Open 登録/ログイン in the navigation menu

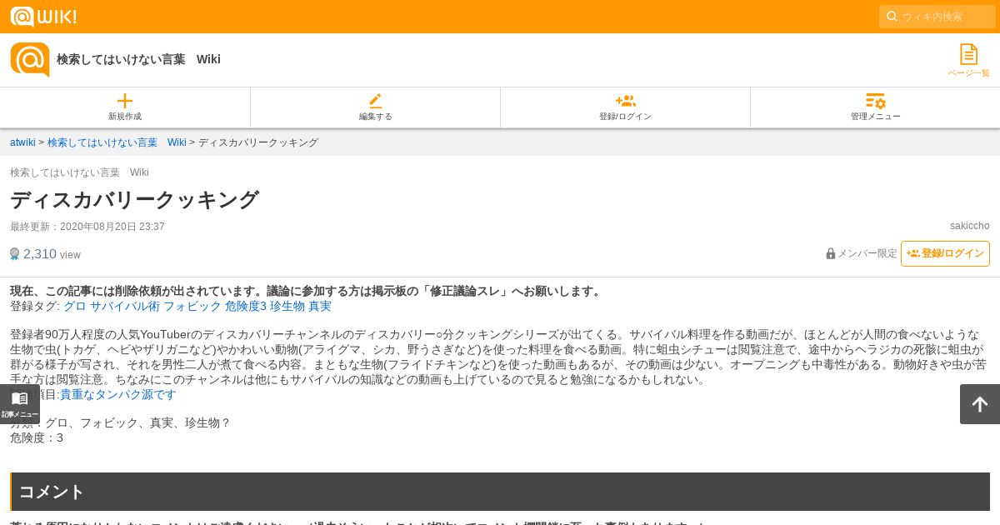[x=625, y=107]
